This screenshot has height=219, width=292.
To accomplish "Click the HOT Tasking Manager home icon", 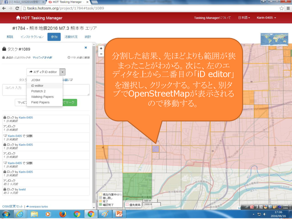I will click(18, 18).
